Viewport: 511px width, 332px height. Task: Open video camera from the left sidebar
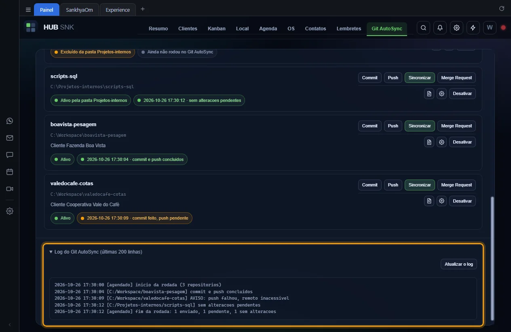click(10, 189)
